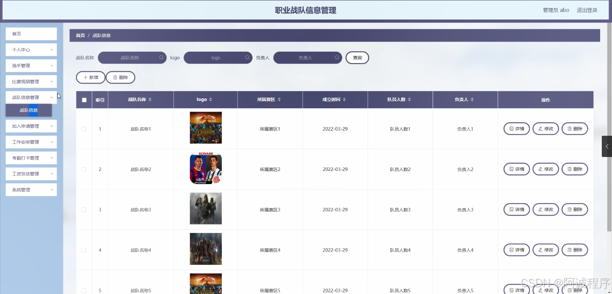Click the 新增 add button
The width and height of the screenshot is (612, 294).
click(91, 78)
